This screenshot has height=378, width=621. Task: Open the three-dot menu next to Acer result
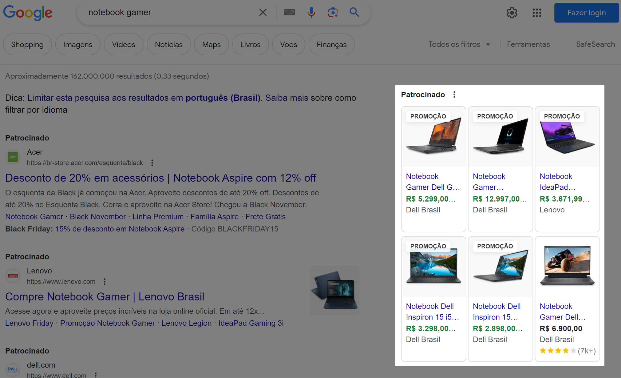click(152, 163)
